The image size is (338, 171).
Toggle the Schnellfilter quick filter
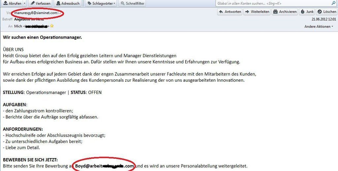pyautogui.click(x=131, y=3)
